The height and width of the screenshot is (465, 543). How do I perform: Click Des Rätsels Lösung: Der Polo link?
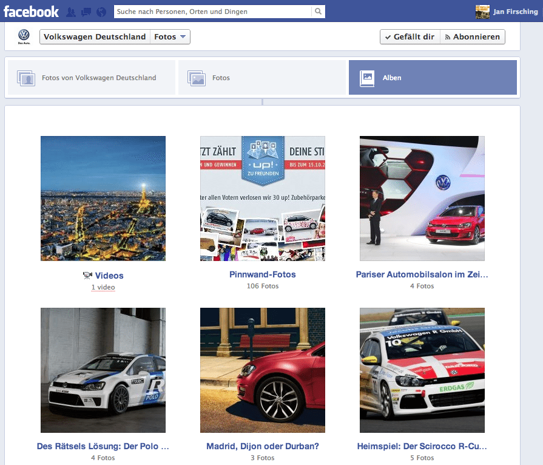click(x=103, y=446)
